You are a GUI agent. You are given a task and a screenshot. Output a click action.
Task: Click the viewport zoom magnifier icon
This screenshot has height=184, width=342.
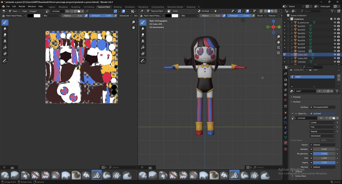point(278,37)
